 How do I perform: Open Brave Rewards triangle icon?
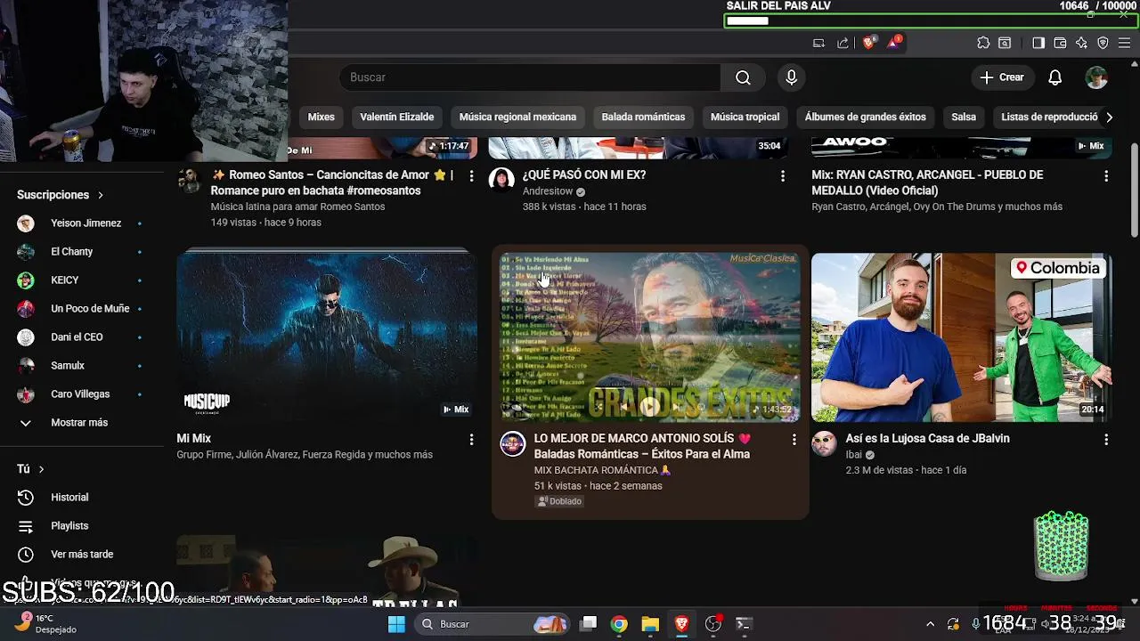[x=893, y=43]
